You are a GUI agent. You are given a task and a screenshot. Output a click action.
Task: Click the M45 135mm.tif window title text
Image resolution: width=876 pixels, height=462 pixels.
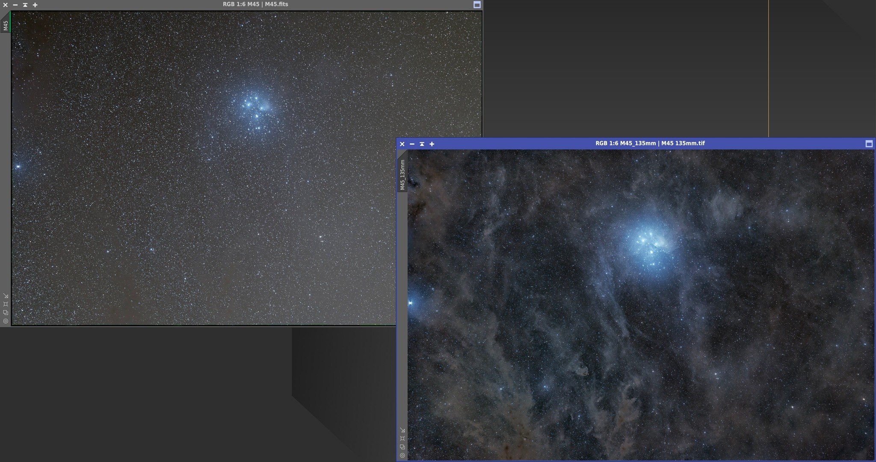point(650,143)
